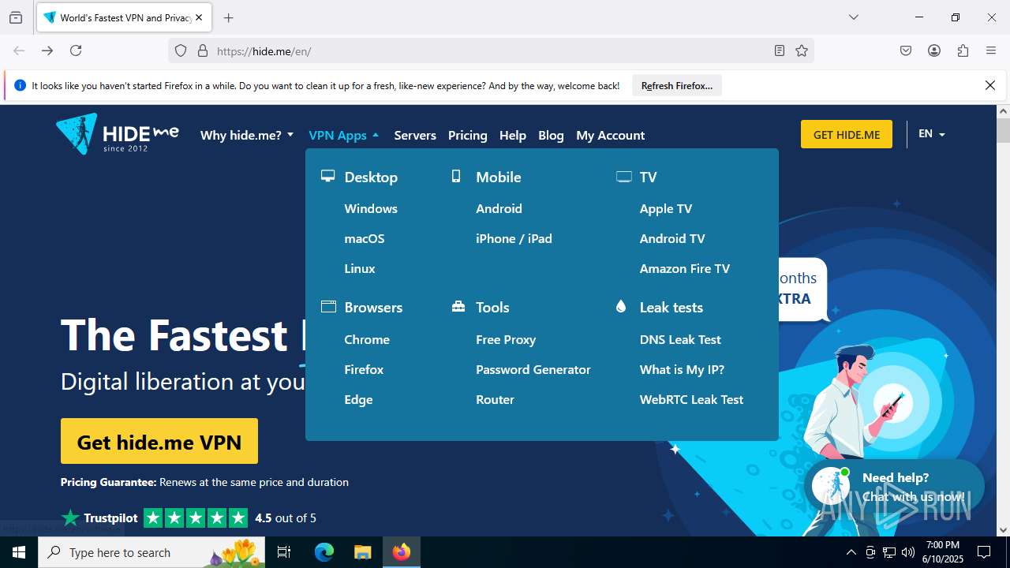1010x568 pixels.
Task: Open the network icon in system tray
Action: pos(889,552)
